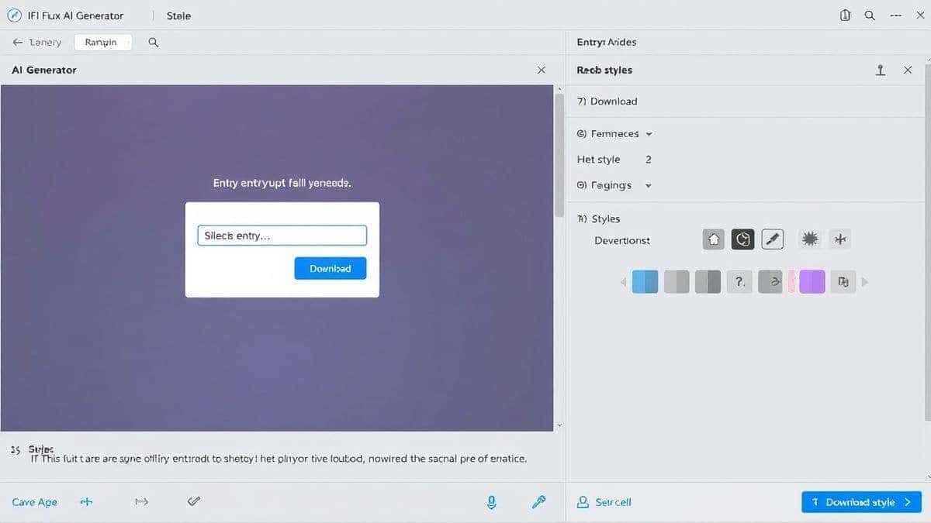Click the Flux AI Generator compass logo icon
The width and height of the screenshot is (931, 523).
[x=14, y=15]
